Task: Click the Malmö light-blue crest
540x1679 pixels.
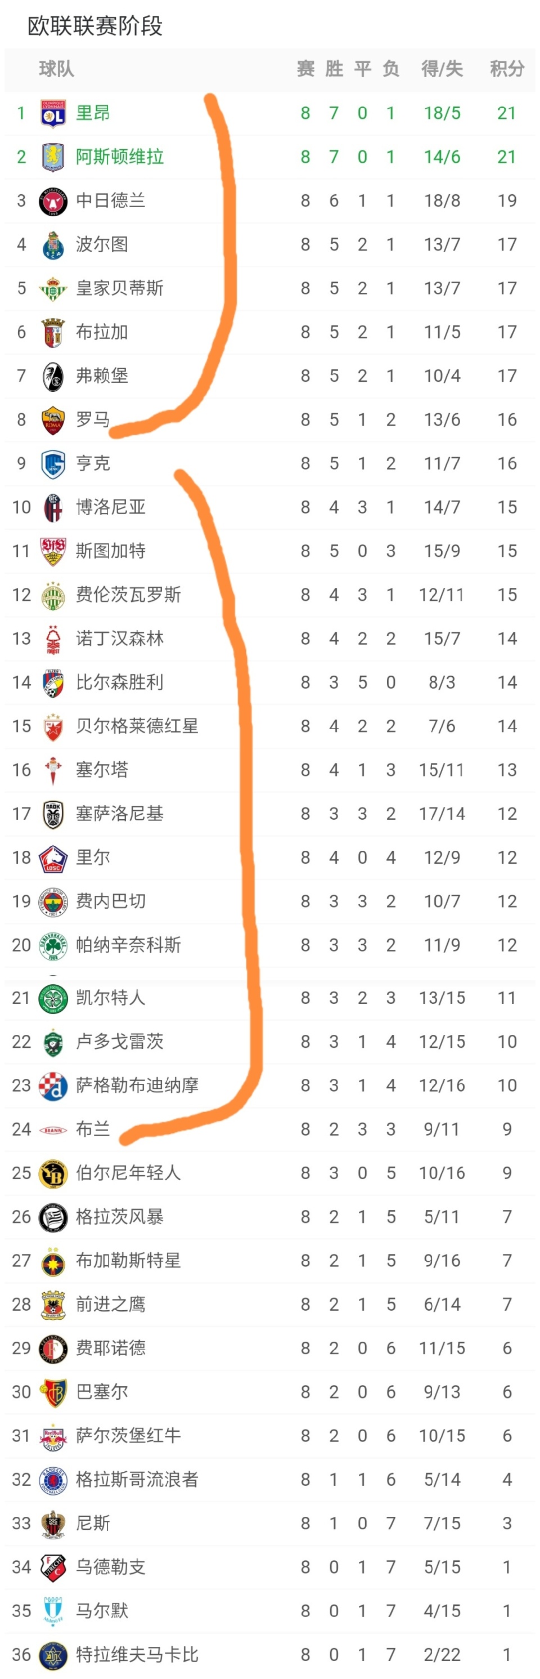Action: pyautogui.click(x=53, y=1611)
